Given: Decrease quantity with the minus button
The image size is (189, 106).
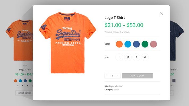Looking at the screenshot, I should point(107,76).
